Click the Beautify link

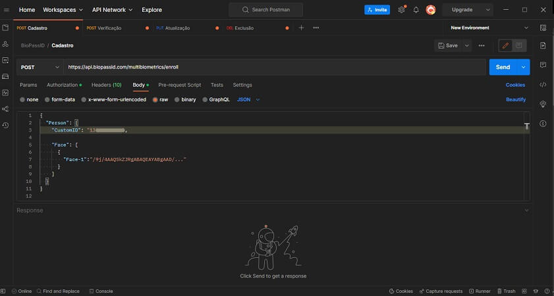tap(516, 100)
